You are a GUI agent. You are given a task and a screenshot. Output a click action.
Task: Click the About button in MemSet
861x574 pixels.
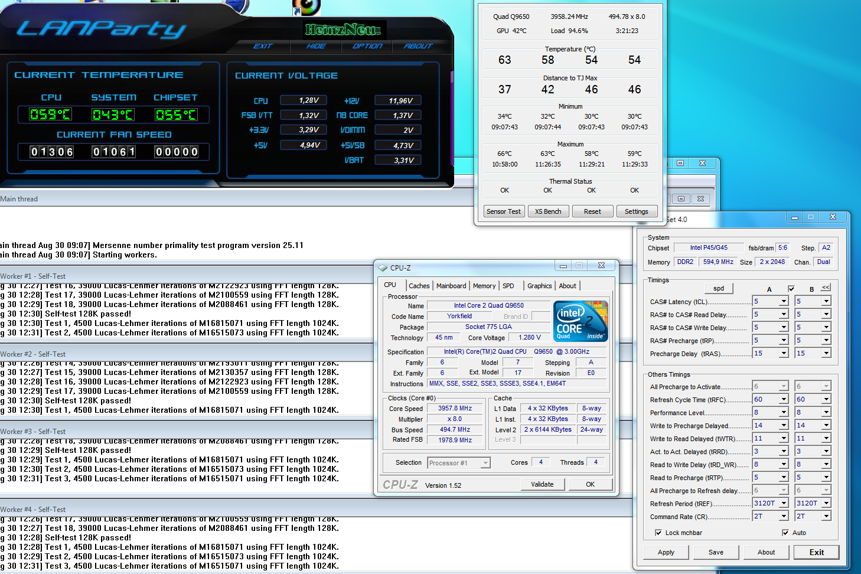pos(767,552)
